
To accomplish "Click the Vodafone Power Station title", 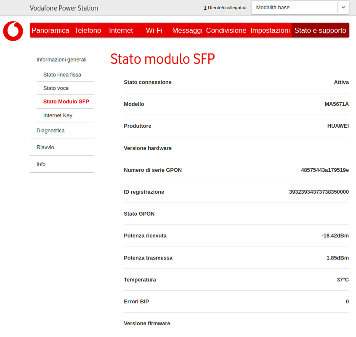I will [64, 8].
